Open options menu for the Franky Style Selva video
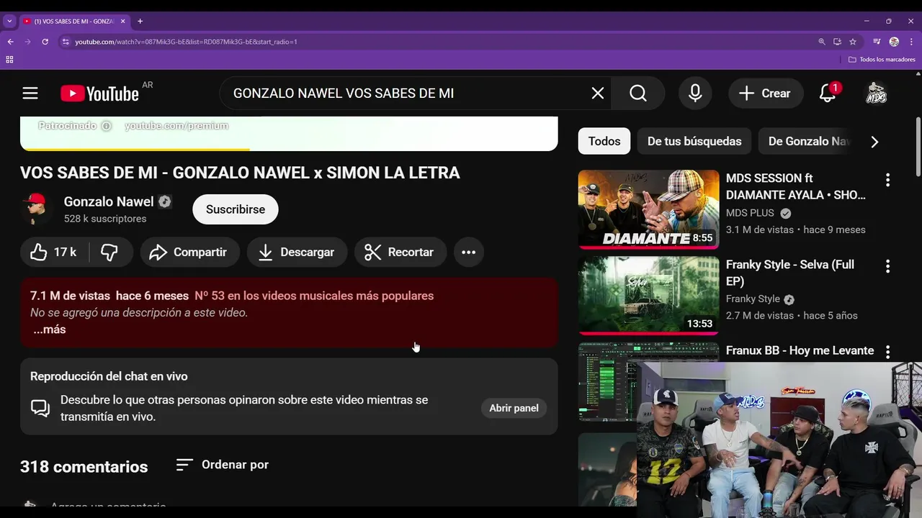922x518 pixels. [887, 266]
